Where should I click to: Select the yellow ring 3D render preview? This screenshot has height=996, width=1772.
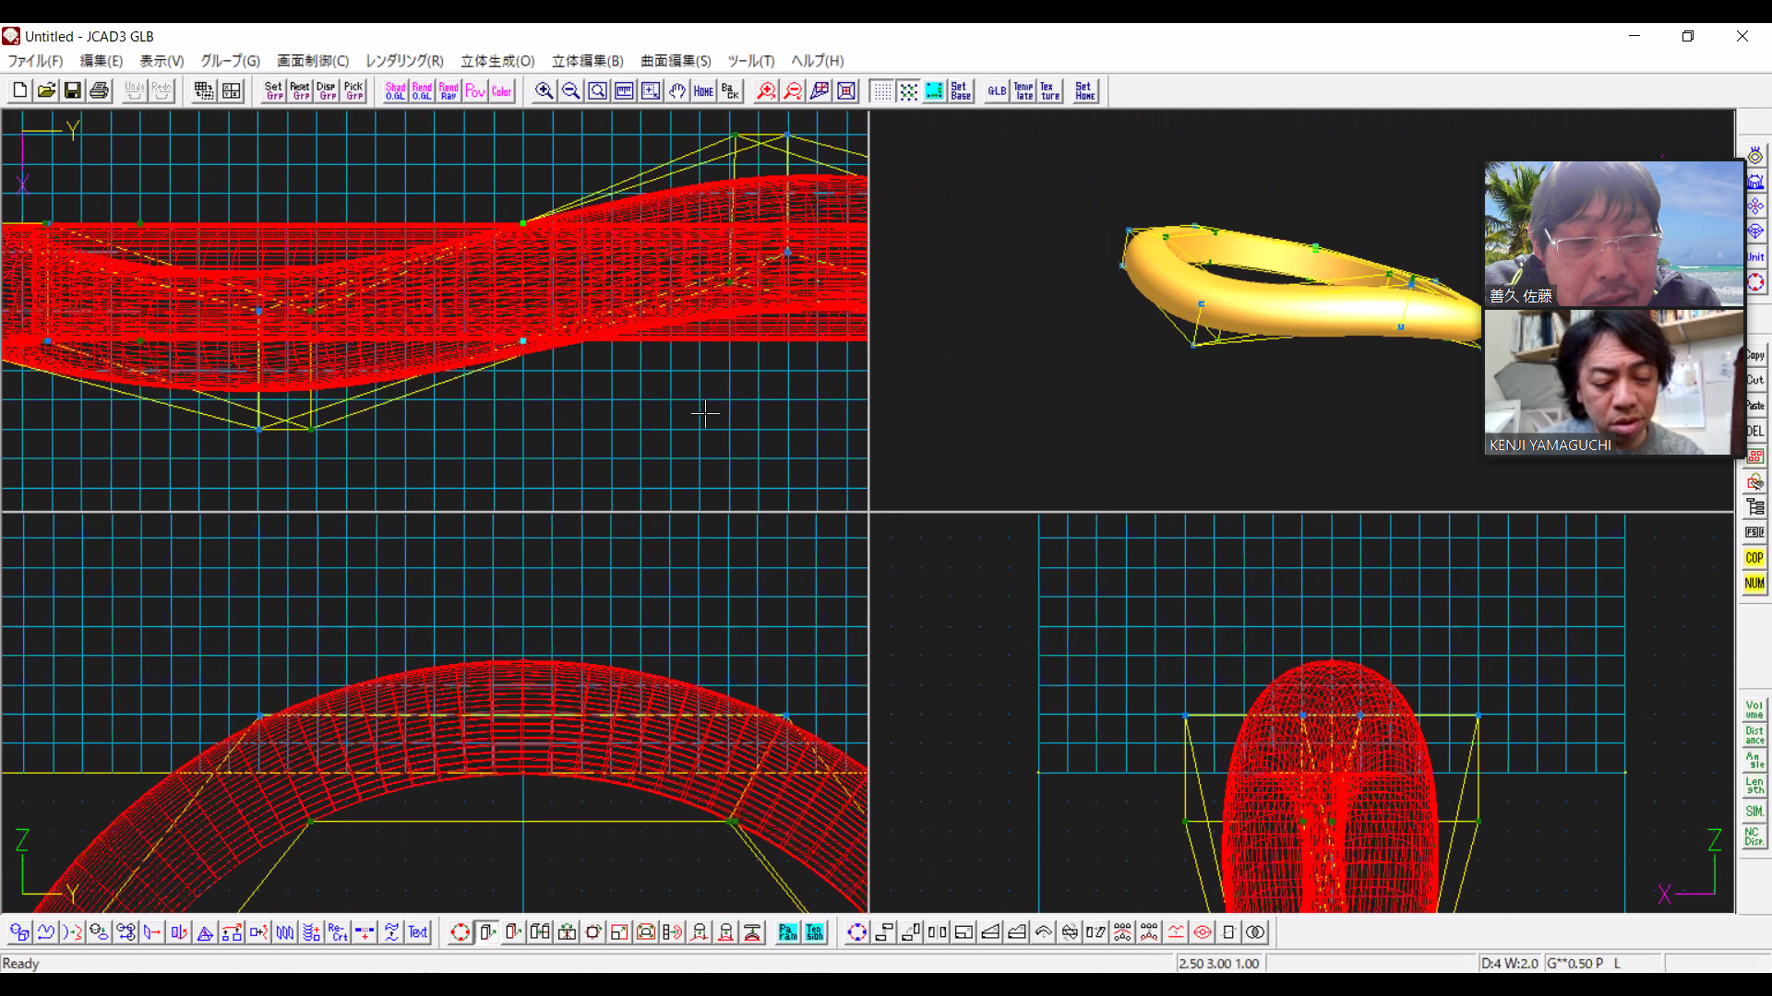1303,285
